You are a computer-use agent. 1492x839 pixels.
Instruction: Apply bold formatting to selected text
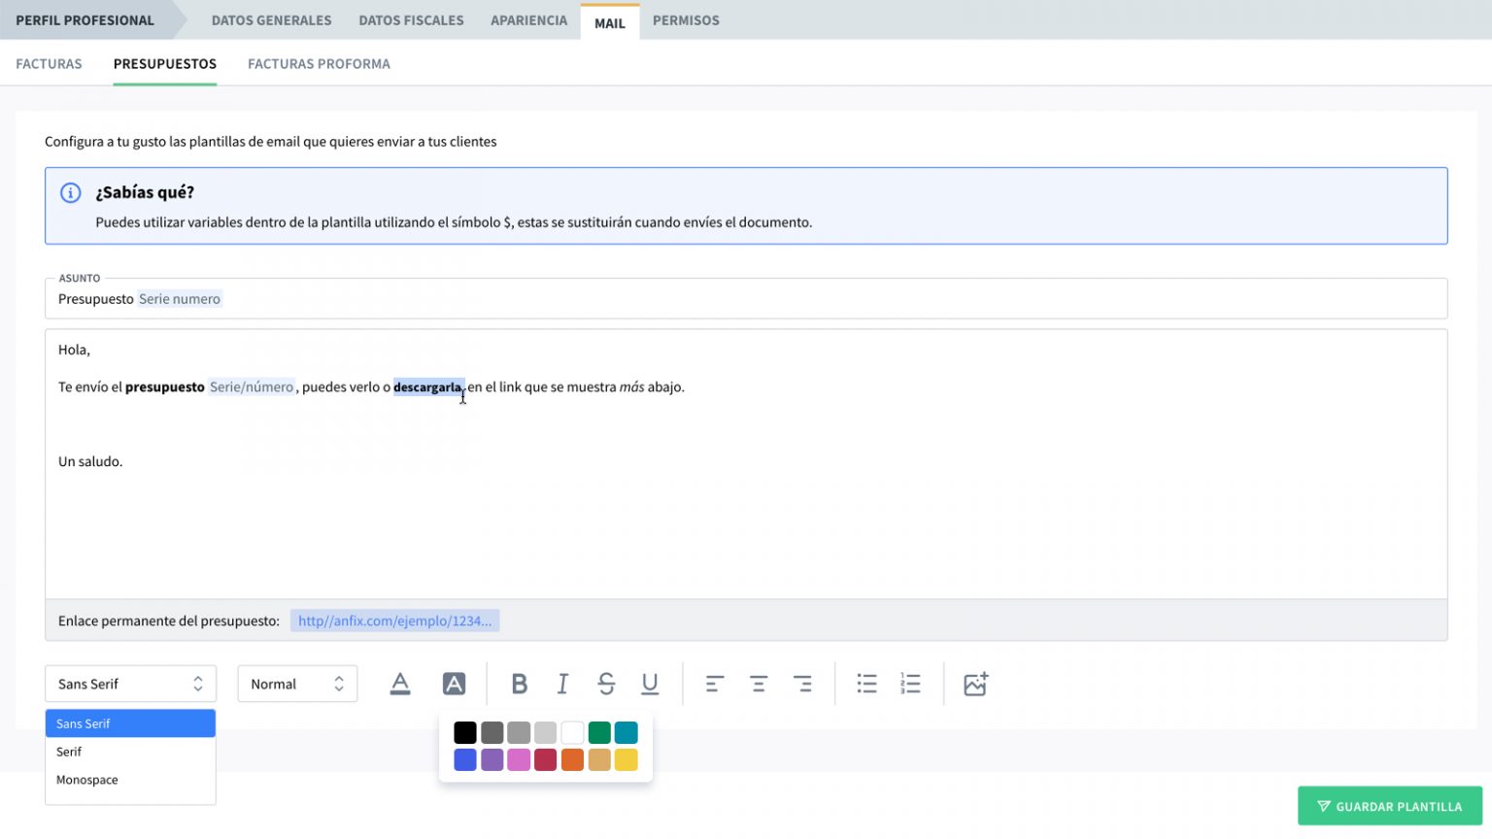tap(520, 684)
